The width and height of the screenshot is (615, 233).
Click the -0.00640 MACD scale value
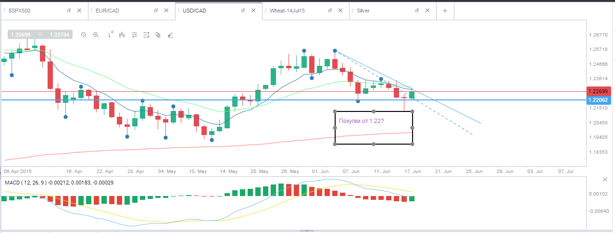pos(597,211)
